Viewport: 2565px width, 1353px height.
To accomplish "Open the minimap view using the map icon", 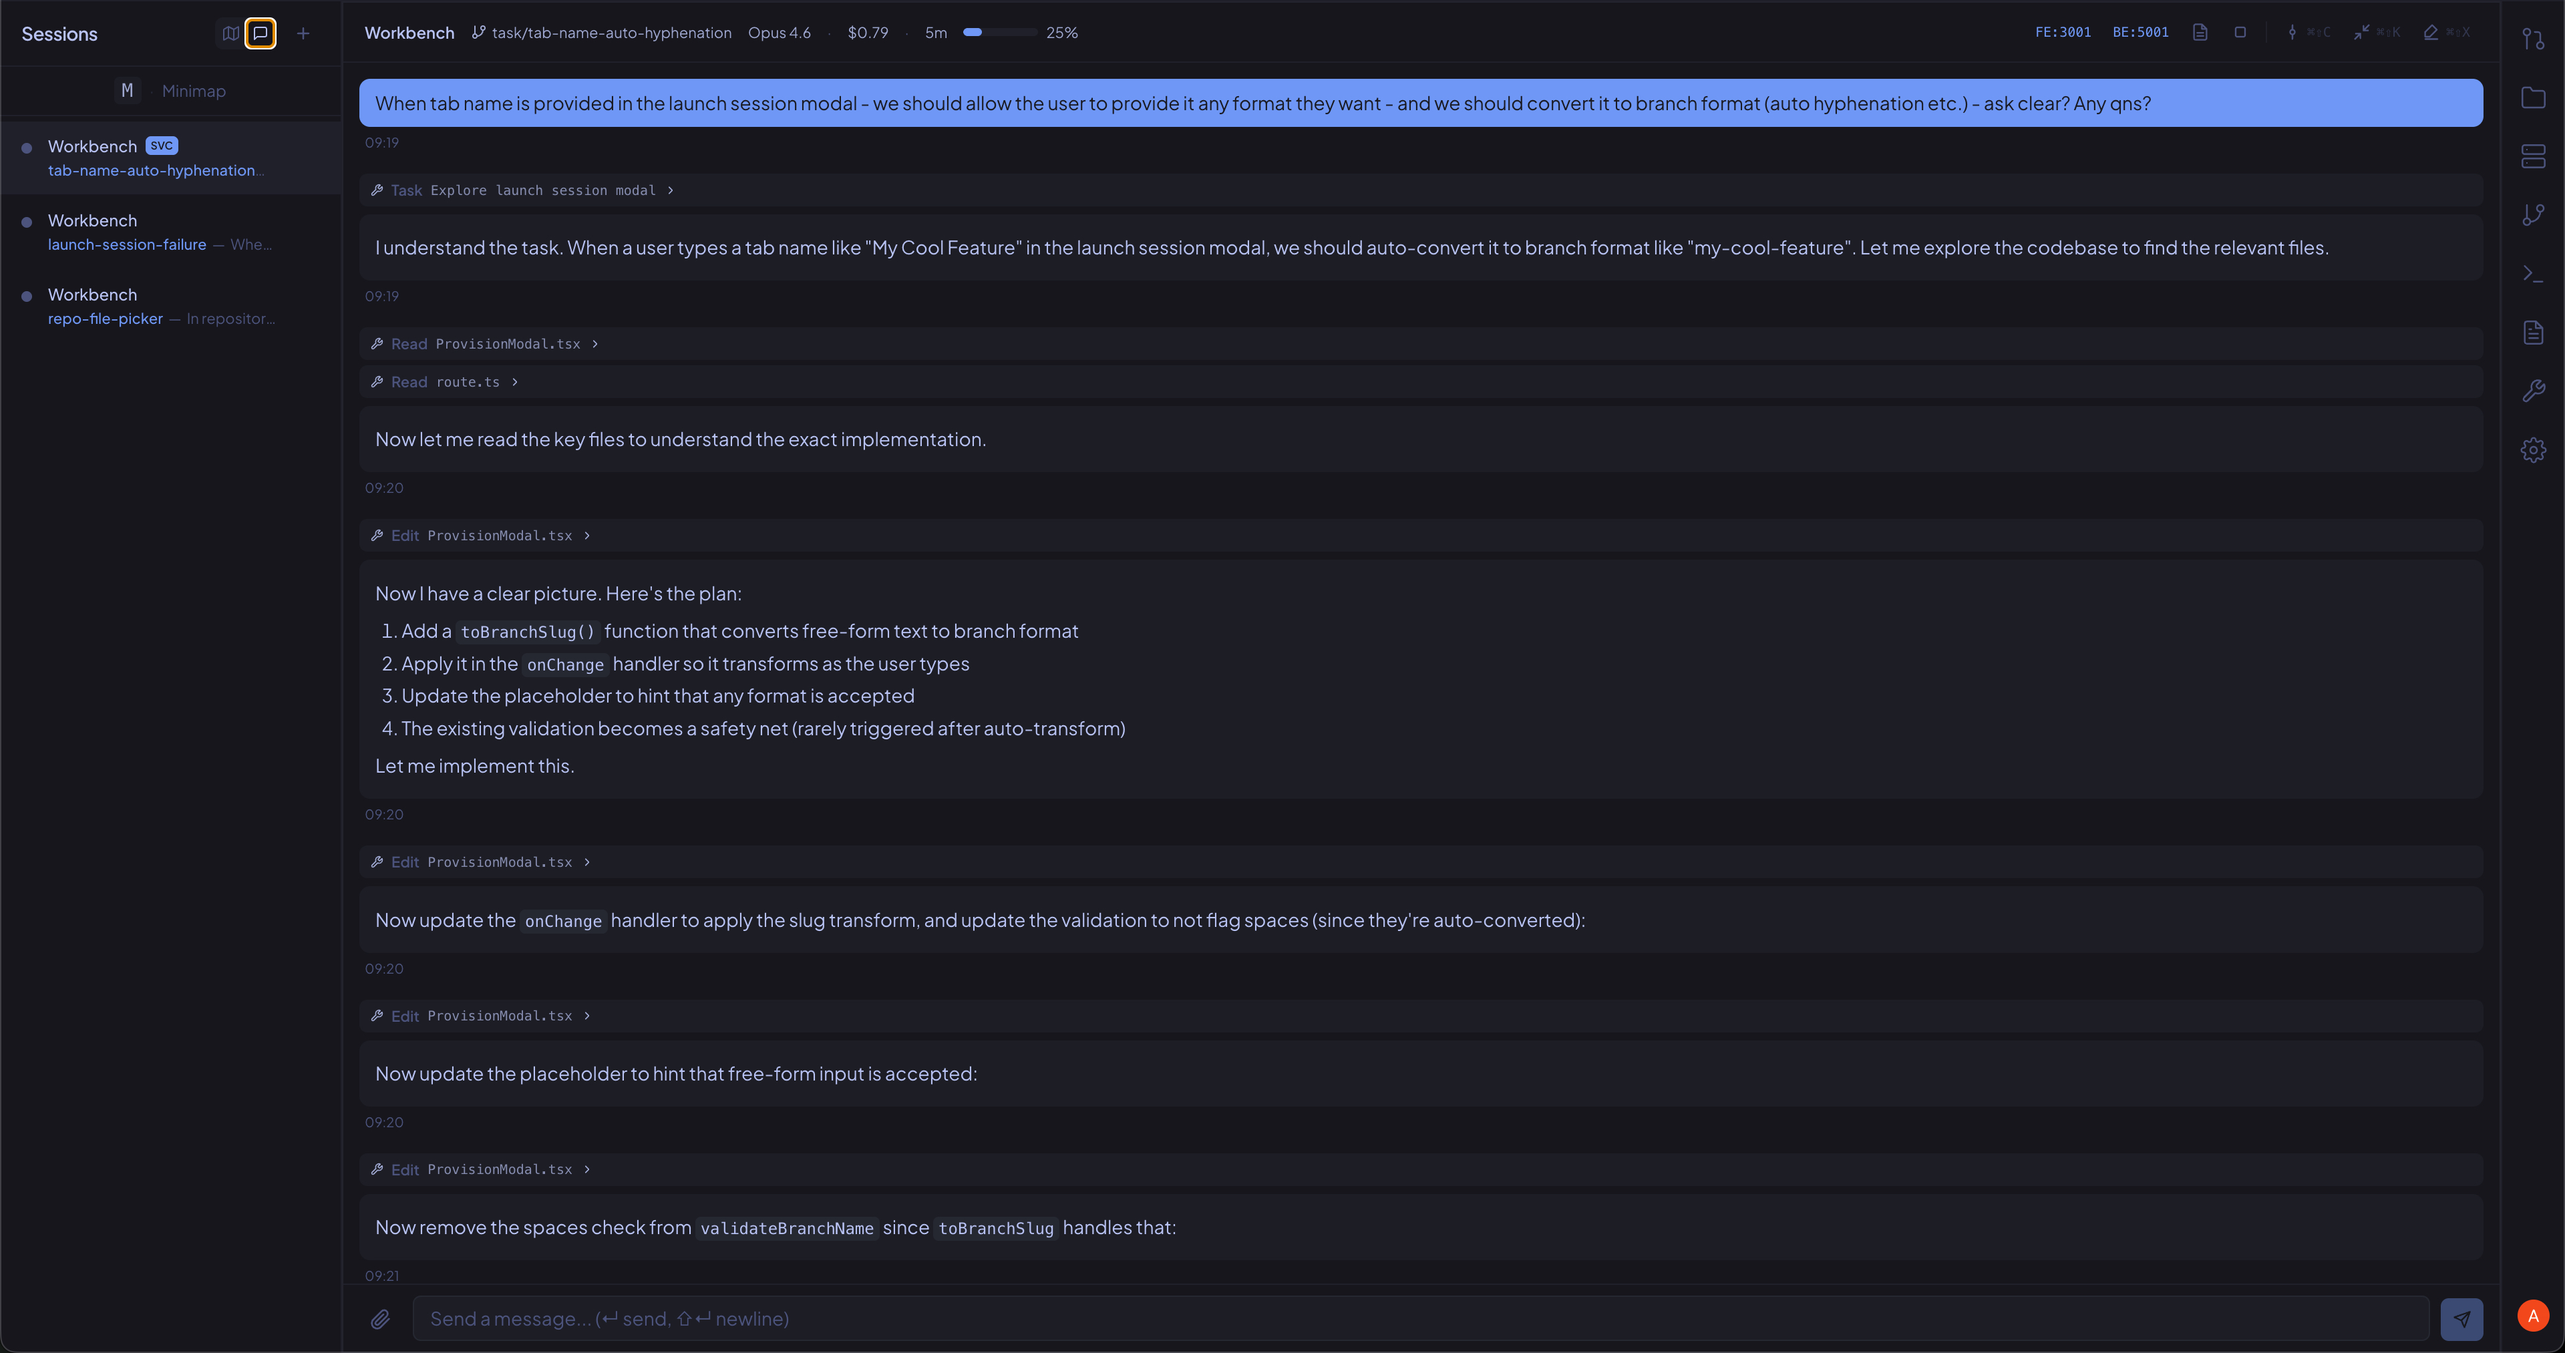I will coord(231,33).
